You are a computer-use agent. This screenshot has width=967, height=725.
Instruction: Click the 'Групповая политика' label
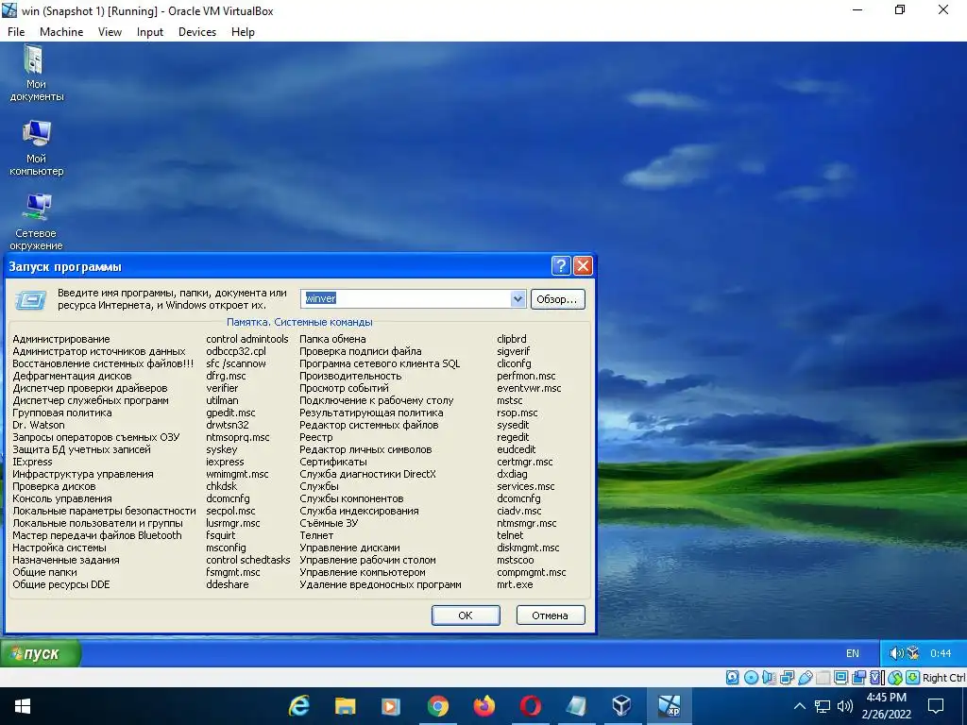click(62, 413)
